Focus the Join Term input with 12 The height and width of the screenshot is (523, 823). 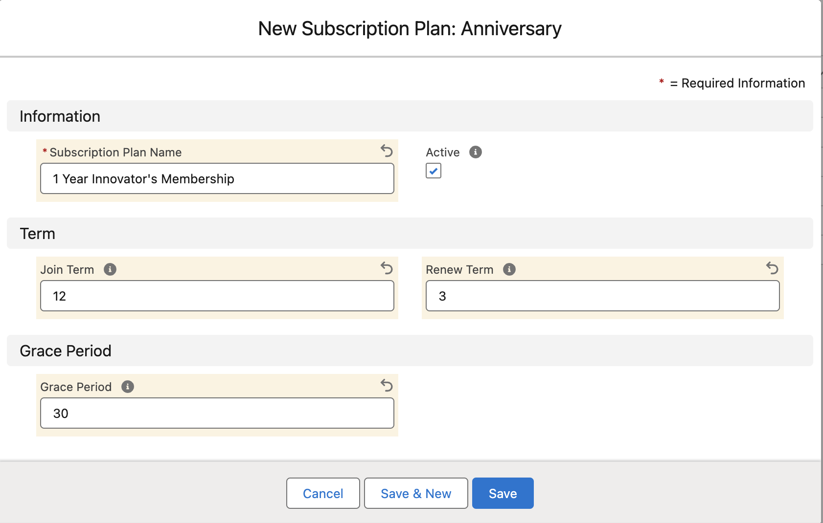(x=217, y=296)
